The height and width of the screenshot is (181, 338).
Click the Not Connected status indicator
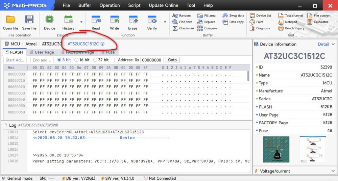(160, 178)
